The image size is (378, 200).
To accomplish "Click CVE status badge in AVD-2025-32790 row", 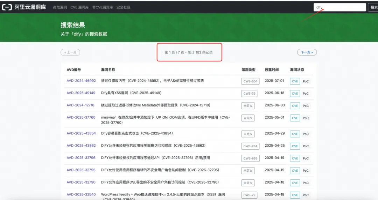I will tap(295, 183).
